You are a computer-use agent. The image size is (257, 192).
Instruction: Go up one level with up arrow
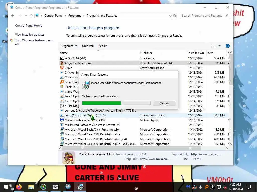(31, 16)
